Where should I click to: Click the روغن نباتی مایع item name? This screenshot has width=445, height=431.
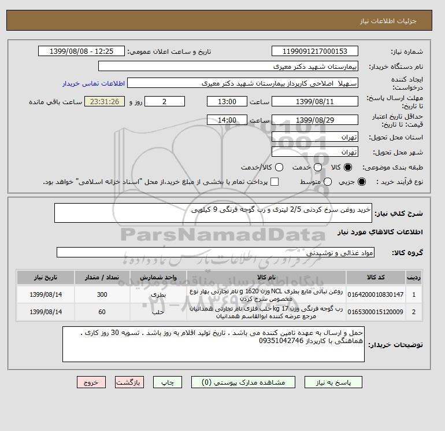(266, 295)
